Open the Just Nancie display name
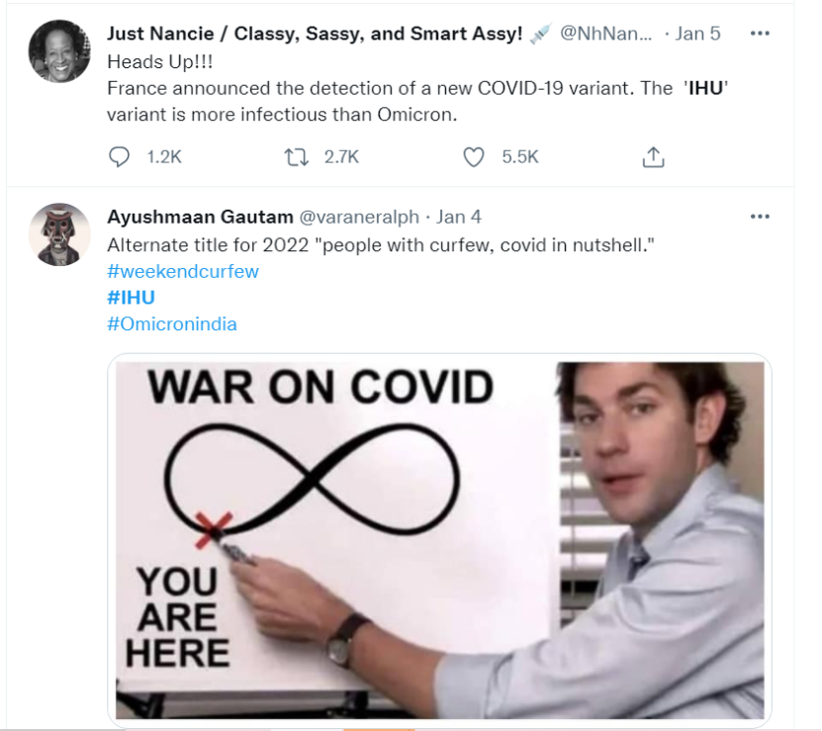This screenshot has width=822, height=731. click(314, 34)
